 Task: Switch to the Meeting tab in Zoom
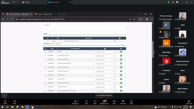pos(26,2)
